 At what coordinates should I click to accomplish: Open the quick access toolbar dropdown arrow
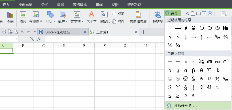[35, 32]
